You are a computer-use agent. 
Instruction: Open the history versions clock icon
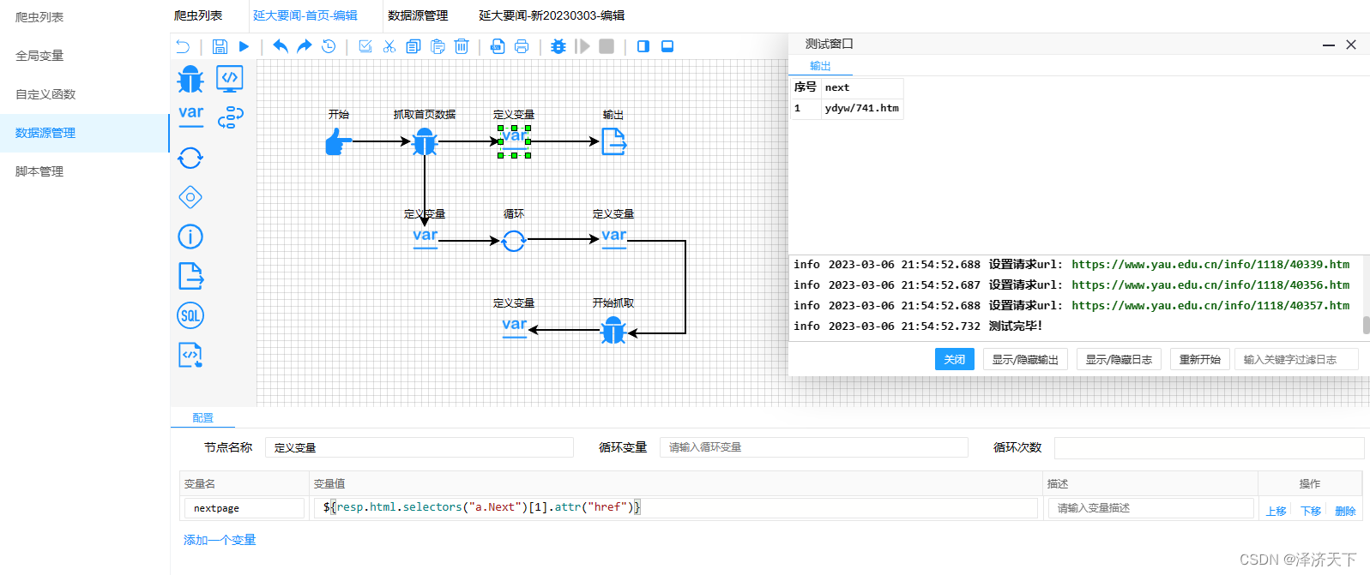tap(329, 46)
